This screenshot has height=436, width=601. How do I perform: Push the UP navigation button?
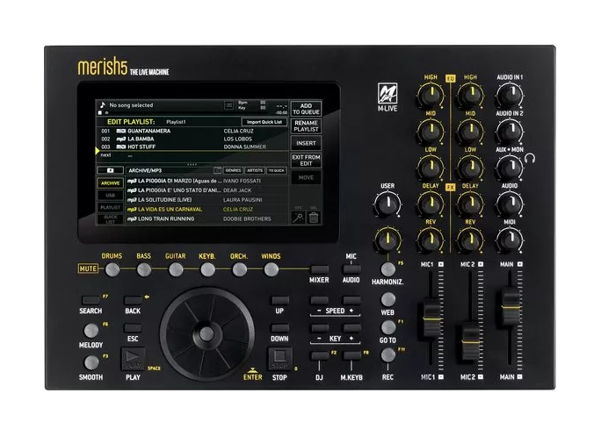tap(279, 300)
